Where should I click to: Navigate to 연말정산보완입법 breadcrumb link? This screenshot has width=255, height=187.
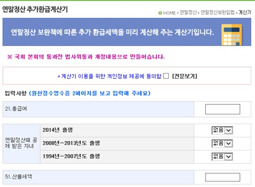(x=218, y=12)
